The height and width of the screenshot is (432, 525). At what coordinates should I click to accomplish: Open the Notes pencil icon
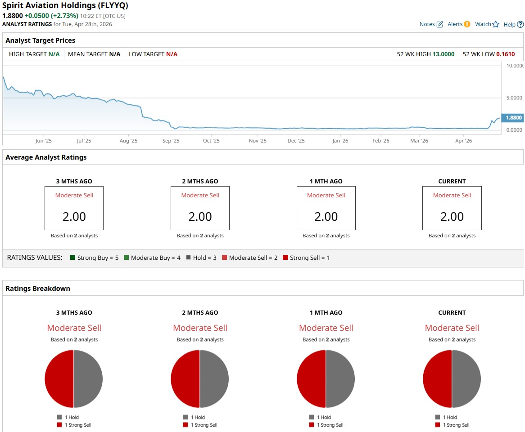(x=440, y=24)
